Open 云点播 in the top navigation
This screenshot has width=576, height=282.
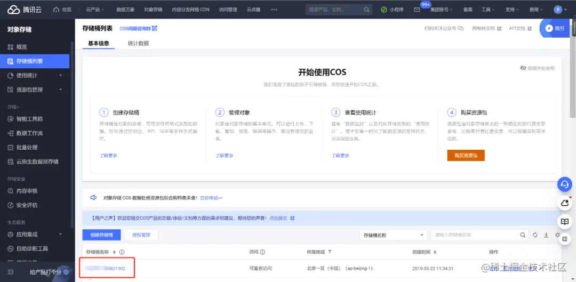click(x=253, y=10)
